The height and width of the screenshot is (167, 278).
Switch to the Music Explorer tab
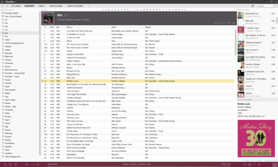(x=75, y=6)
